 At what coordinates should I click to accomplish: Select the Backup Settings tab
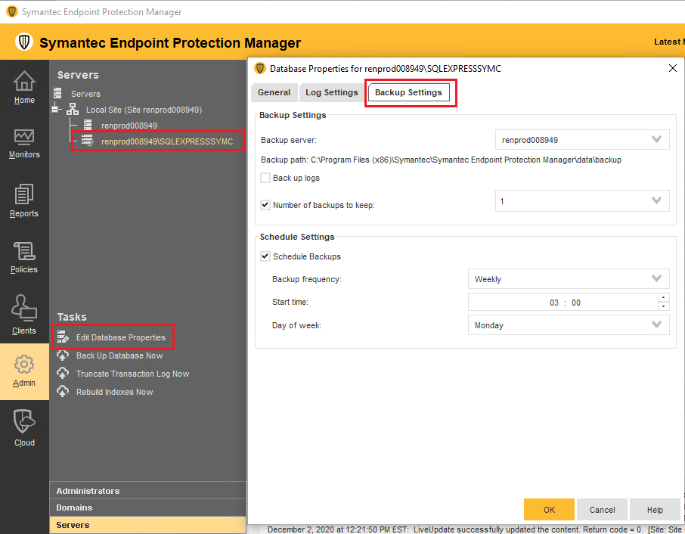click(x=408, y=92)
